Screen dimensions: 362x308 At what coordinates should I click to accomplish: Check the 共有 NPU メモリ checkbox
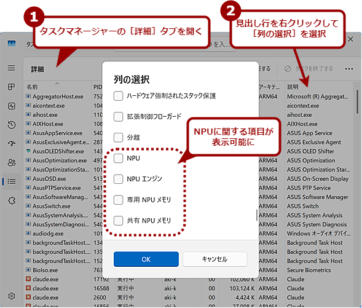[118, 221]
